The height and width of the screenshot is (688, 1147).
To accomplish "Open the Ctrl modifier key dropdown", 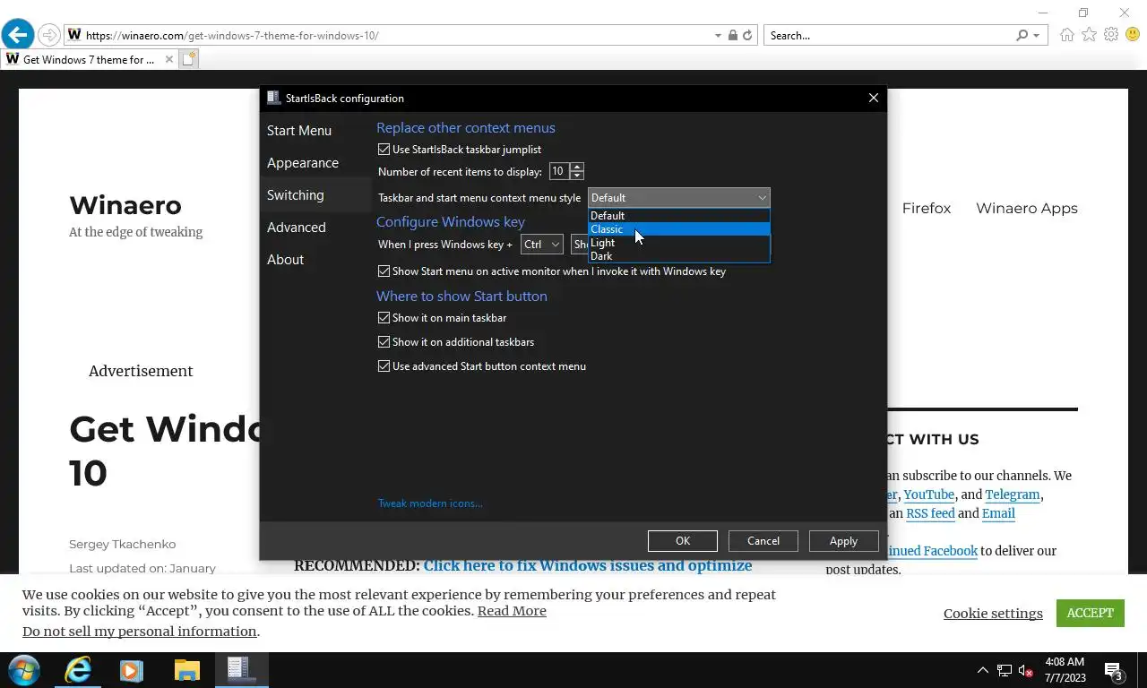I will 541,244.
